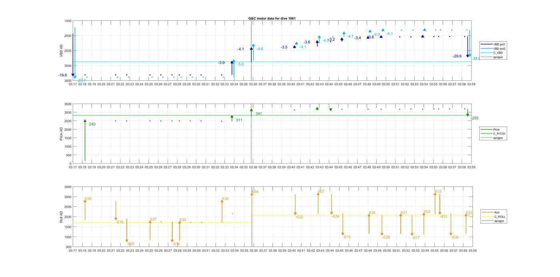This screenshot has height=277, width=560.
Task: Click the '-4.0' VBD data label
Action: (377, 35)
